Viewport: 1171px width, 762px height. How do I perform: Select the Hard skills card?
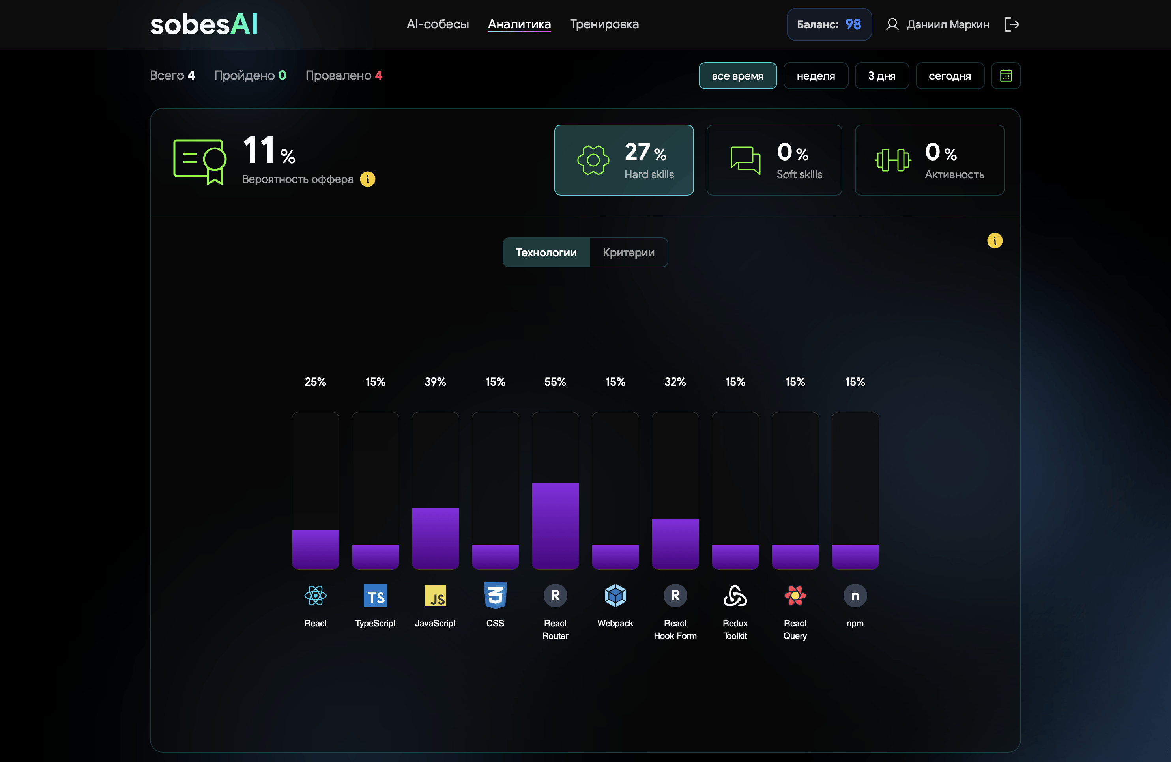[x=624, y=160]
